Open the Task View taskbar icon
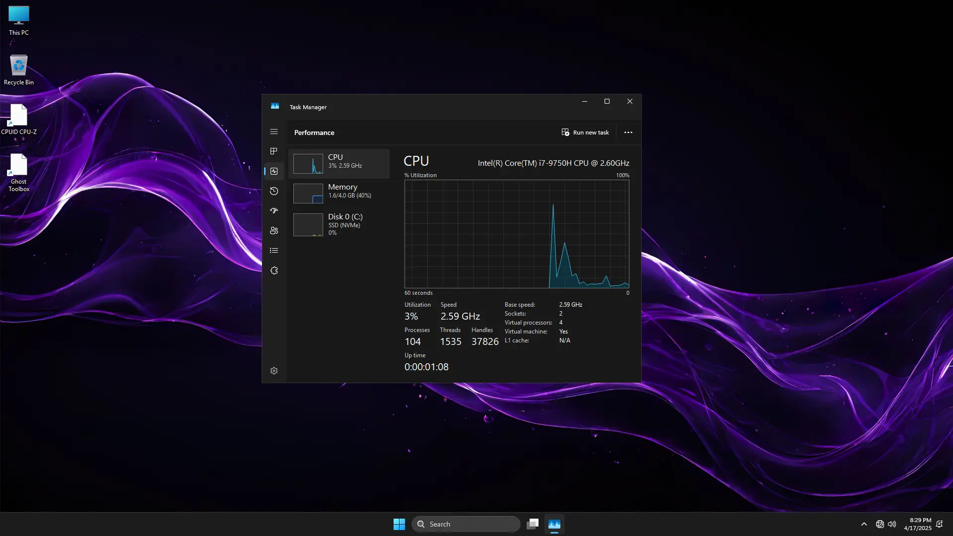This screenshot has width=953, height=536. (533, 524)
